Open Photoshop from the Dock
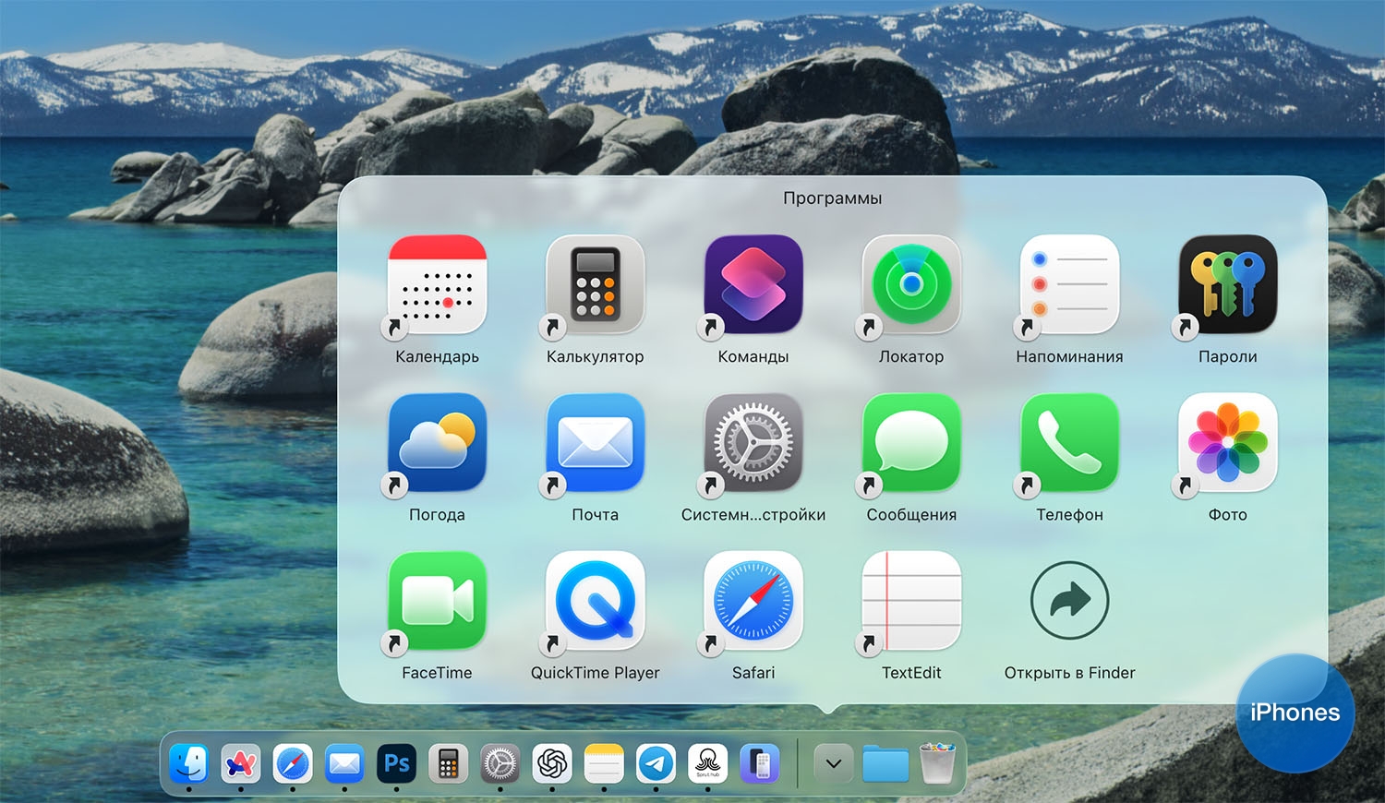Viewport: 1385px width, 803px height. [x=396, y=764]
